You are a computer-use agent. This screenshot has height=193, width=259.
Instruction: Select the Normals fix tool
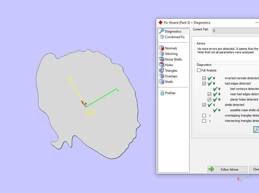[x=168, y=48]
